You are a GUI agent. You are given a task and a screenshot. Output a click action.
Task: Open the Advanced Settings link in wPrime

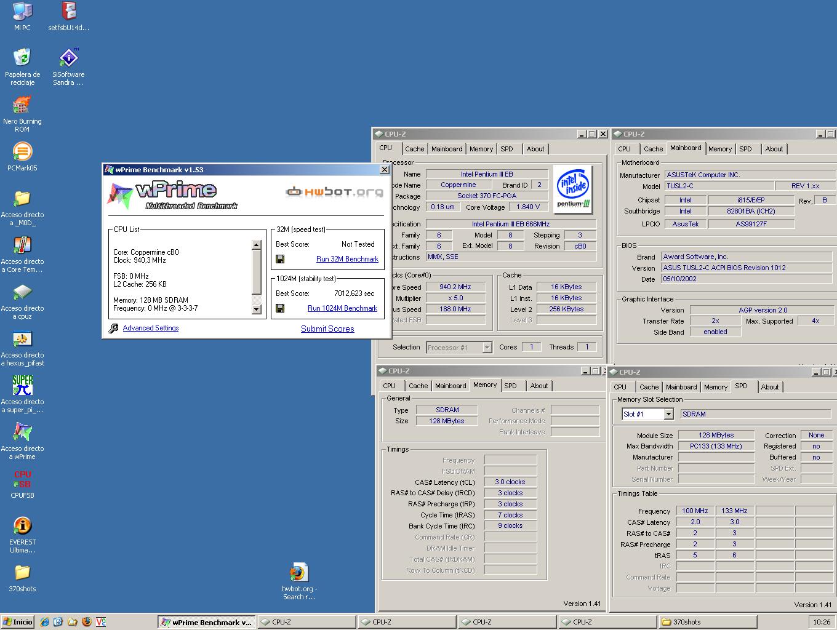pos(151,328)
